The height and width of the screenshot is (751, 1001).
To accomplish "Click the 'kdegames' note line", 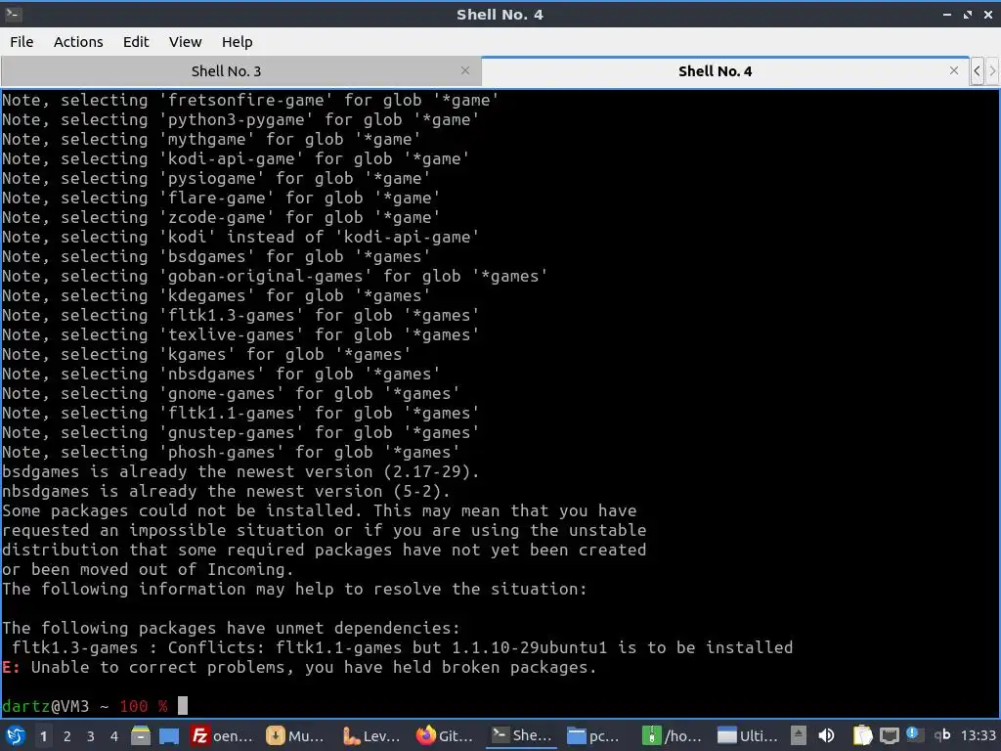I will pyautogui.click(x=216, y=295).
